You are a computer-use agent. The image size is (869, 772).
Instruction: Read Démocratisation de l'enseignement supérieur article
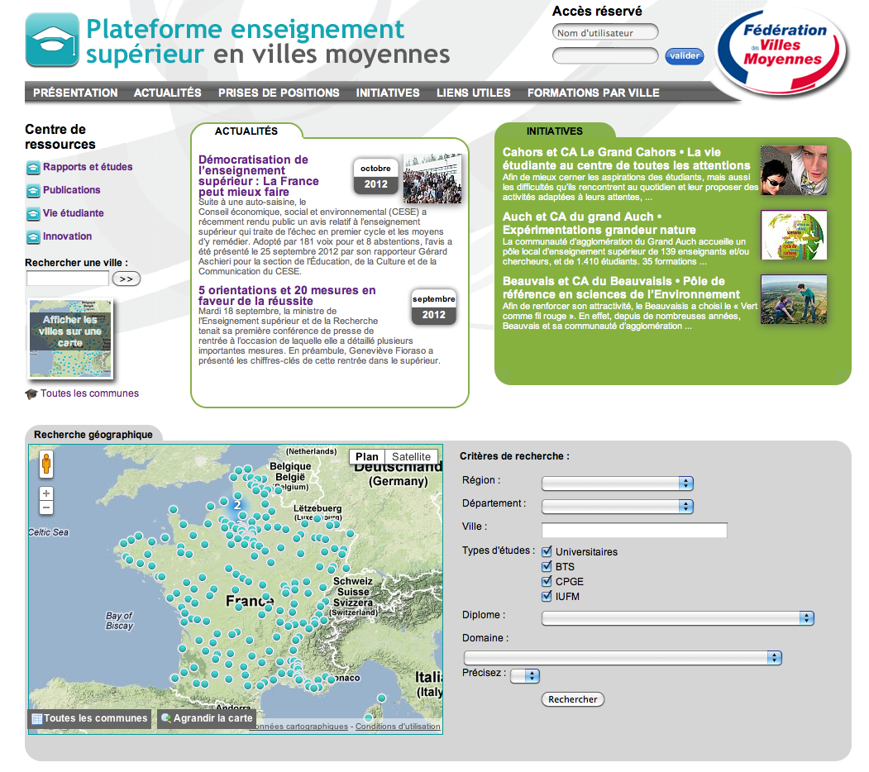258,176
